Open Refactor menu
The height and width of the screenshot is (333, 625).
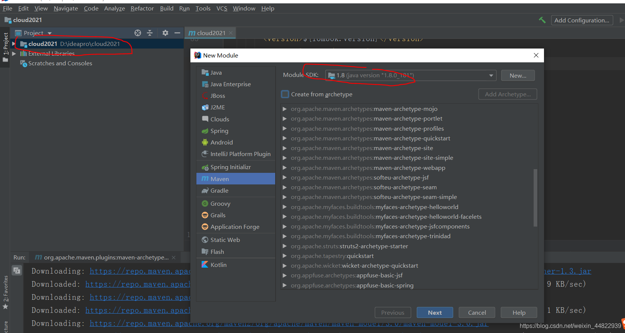pyautogui.click(x=142, y=8)
